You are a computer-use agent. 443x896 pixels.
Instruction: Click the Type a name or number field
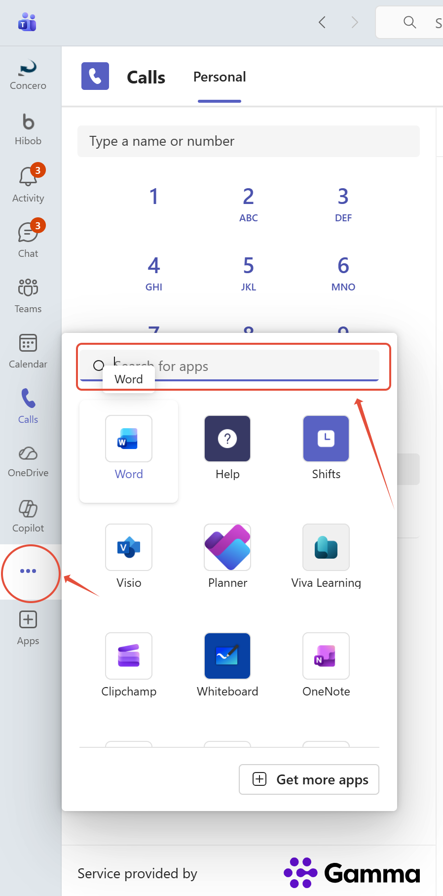249,141
